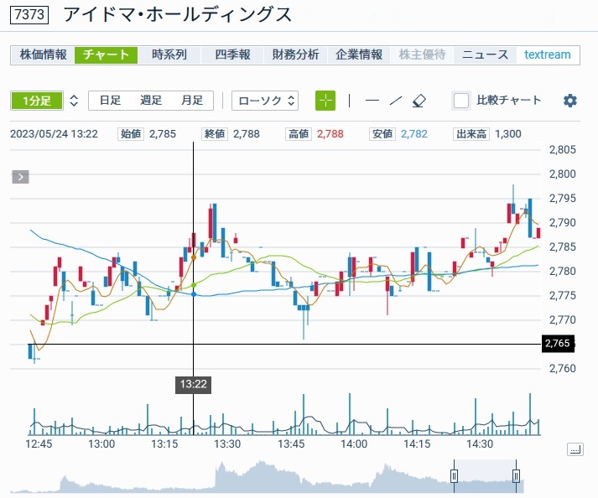Click left handle of range slider
598x498 pixels.
454,477
